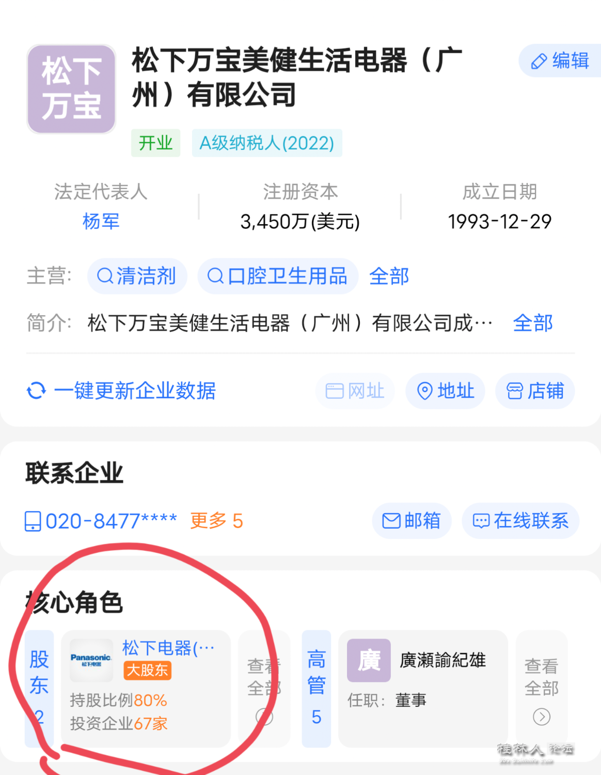
Task: Select the 股东 shareholders tab
Action: 39,688
